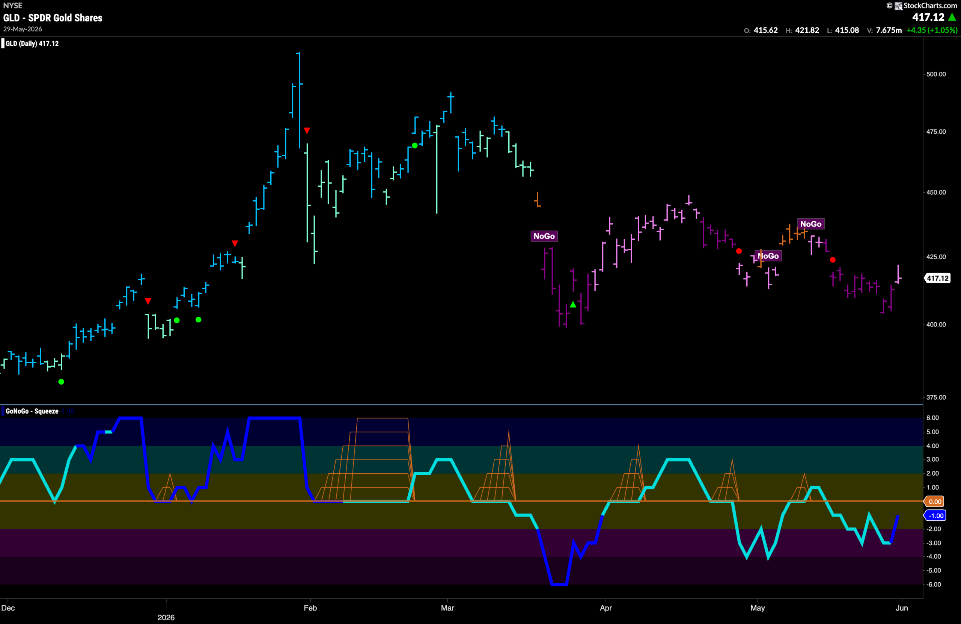
Task: Click the 450.00 price axis label
Action: pyautogui.click(x=936, y=192)
